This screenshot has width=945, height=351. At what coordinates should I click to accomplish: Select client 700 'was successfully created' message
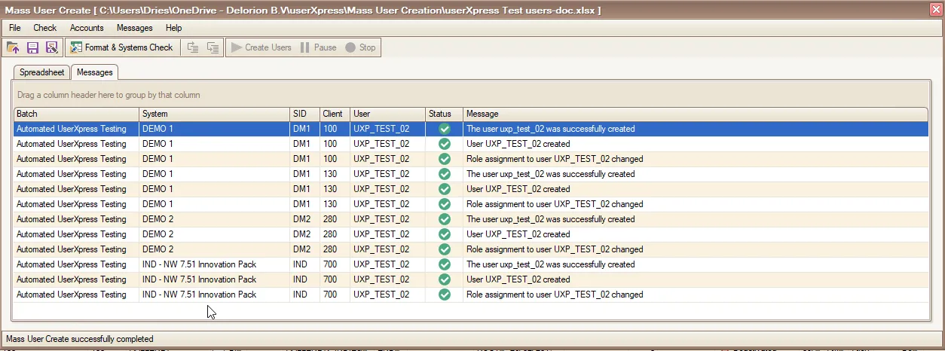(551, 264)
